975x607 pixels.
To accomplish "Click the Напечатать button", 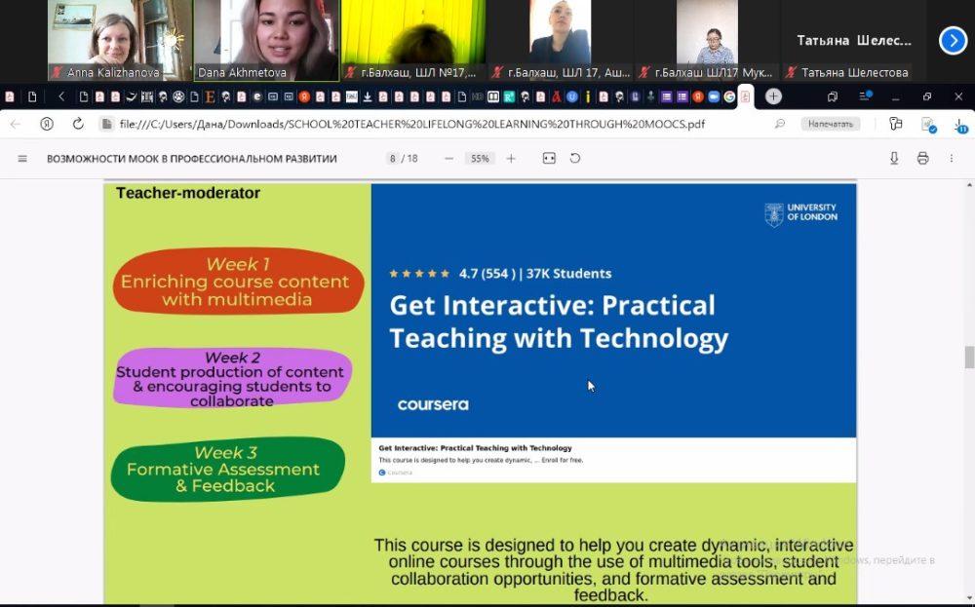I will 830,124.
